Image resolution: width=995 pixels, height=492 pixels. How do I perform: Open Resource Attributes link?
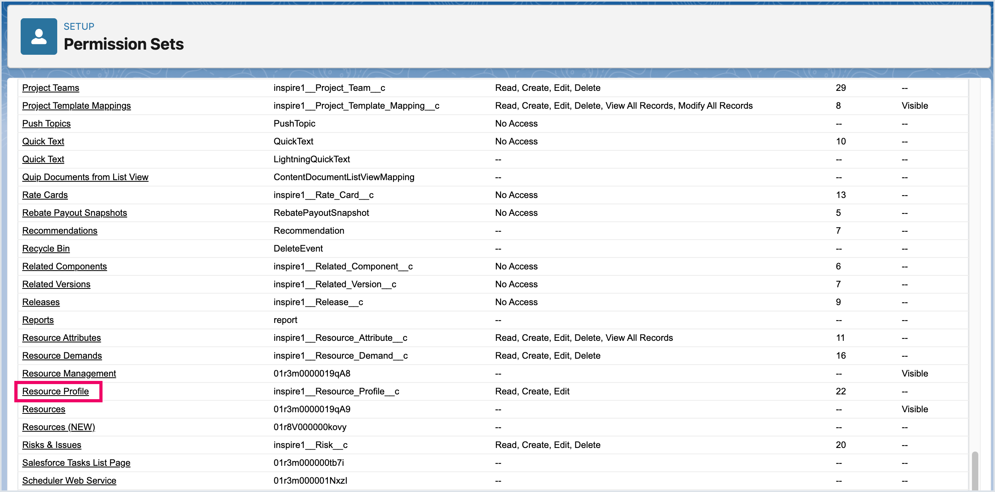(x=62, y=338)
